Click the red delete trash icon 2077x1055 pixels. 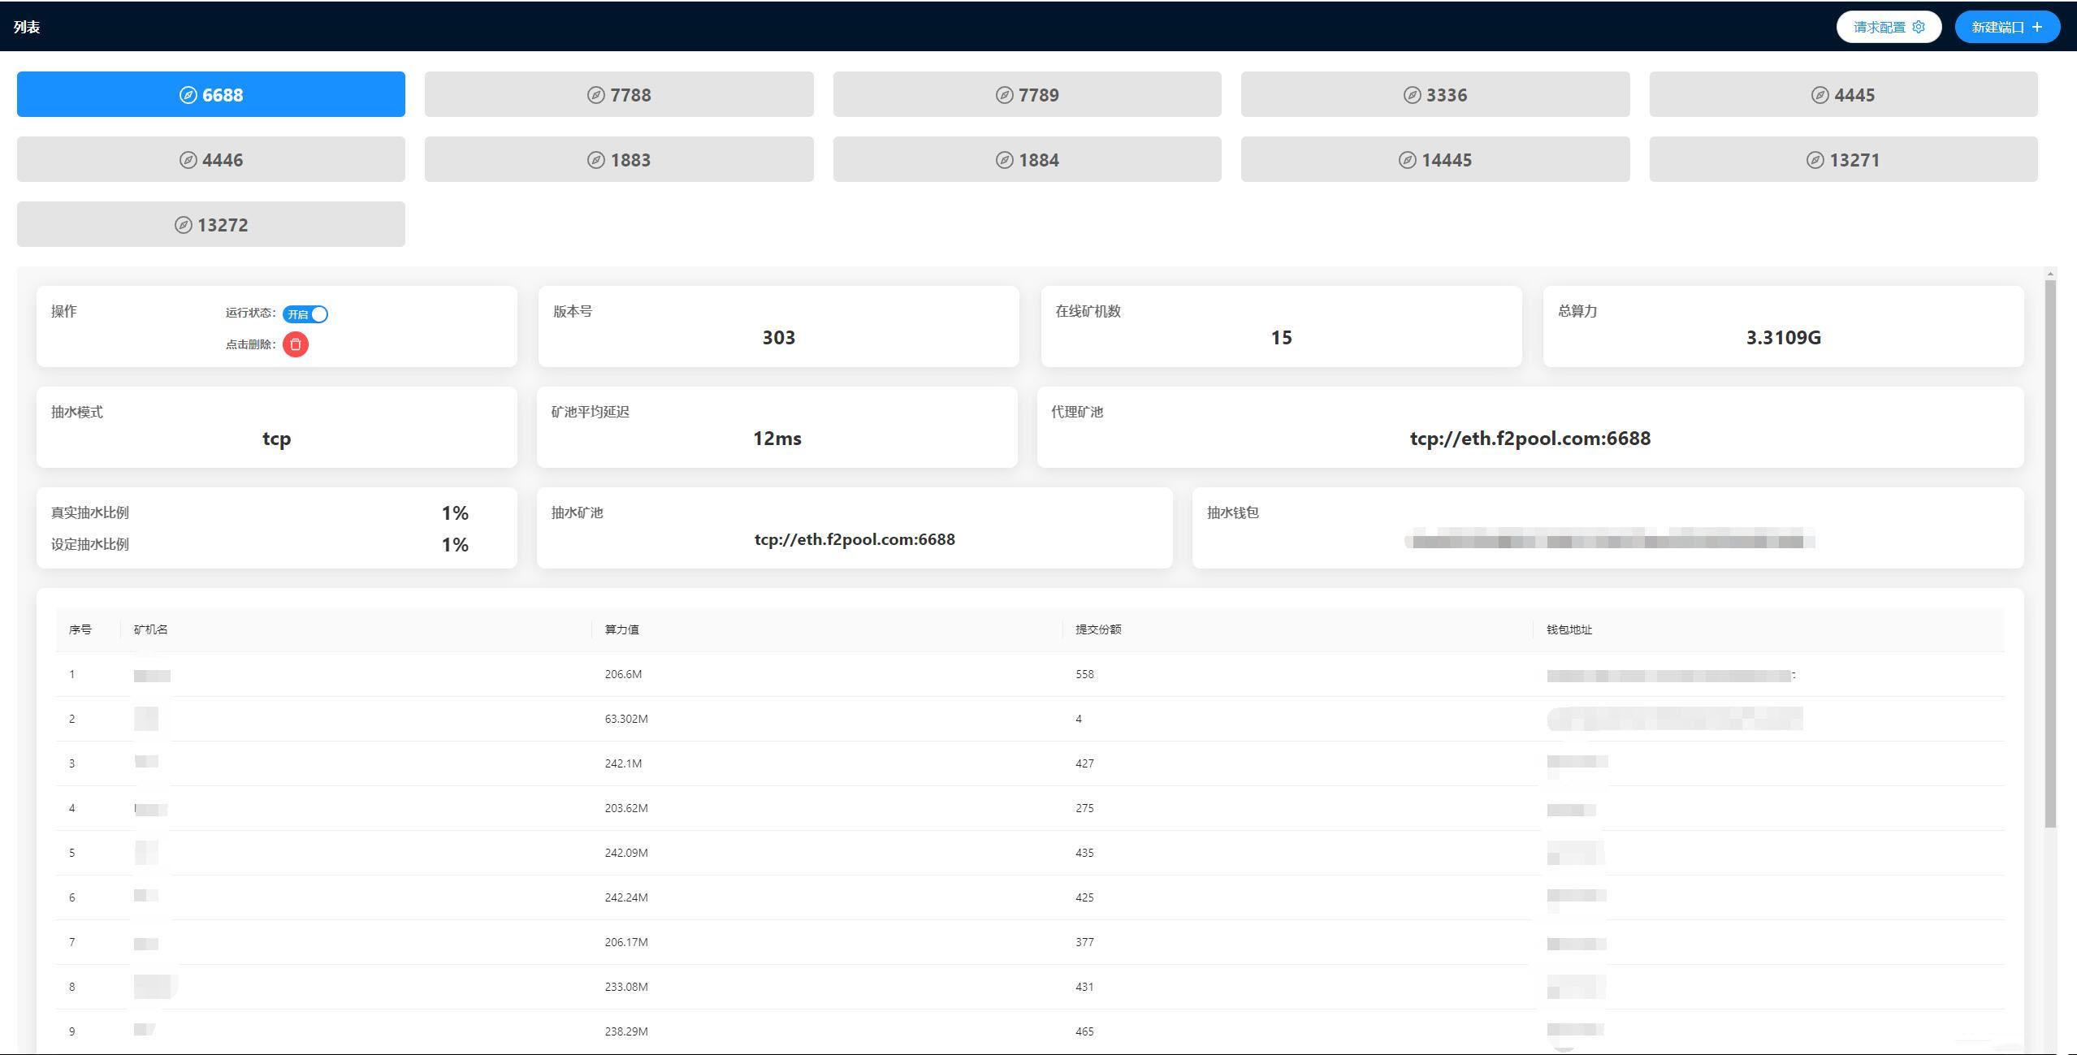[x=295, y=344]
